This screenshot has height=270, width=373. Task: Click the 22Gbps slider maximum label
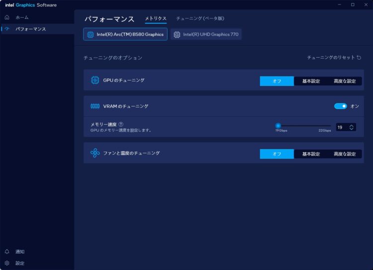click(x=325, y=131)
